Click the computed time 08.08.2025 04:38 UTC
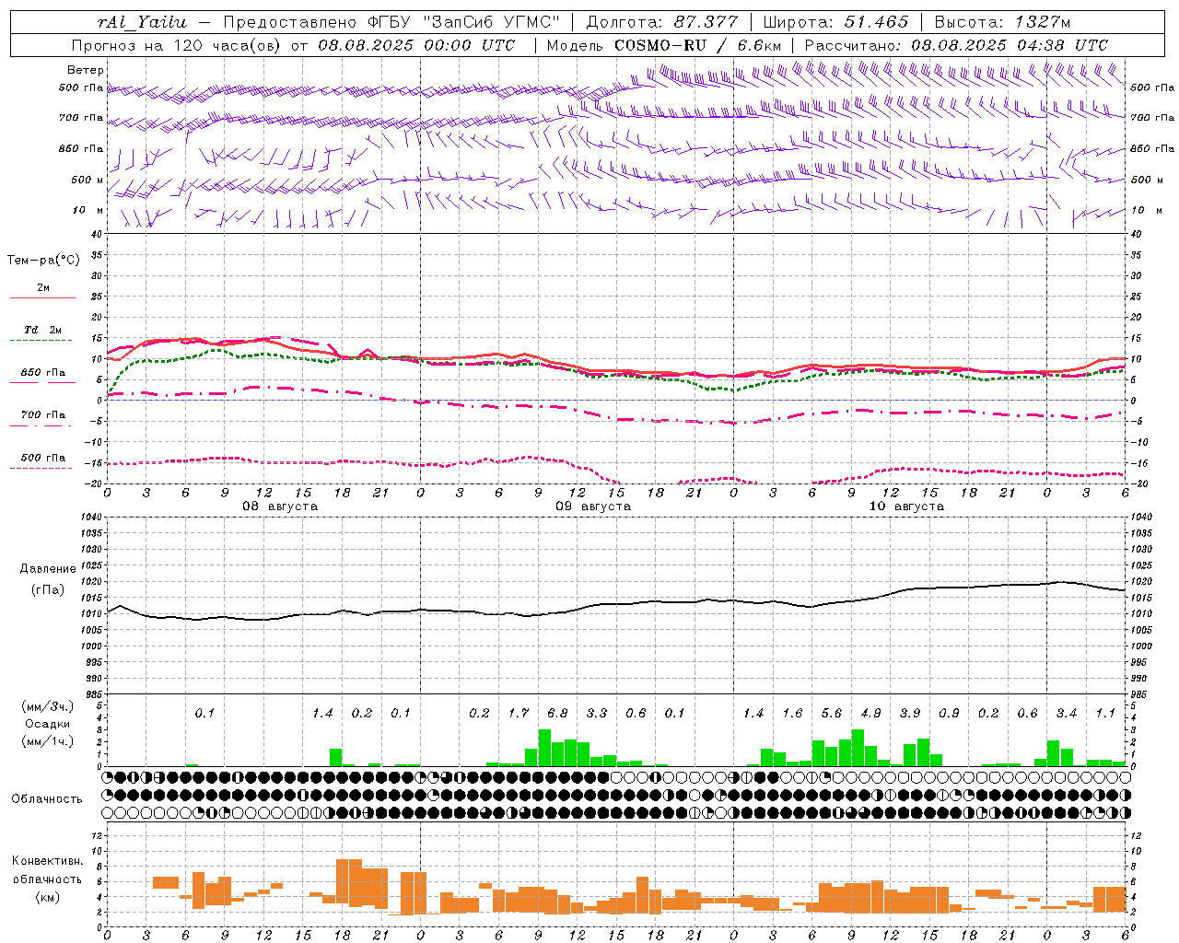This screenshot has height=943, width=1179. 1010,45
